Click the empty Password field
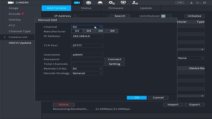This screenshot has width=212, height=119. click(x=87, y=59)
